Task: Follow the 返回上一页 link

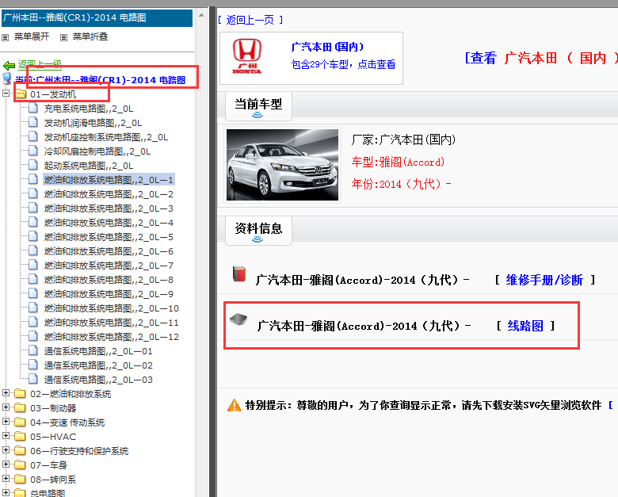Action: [250, 20]
